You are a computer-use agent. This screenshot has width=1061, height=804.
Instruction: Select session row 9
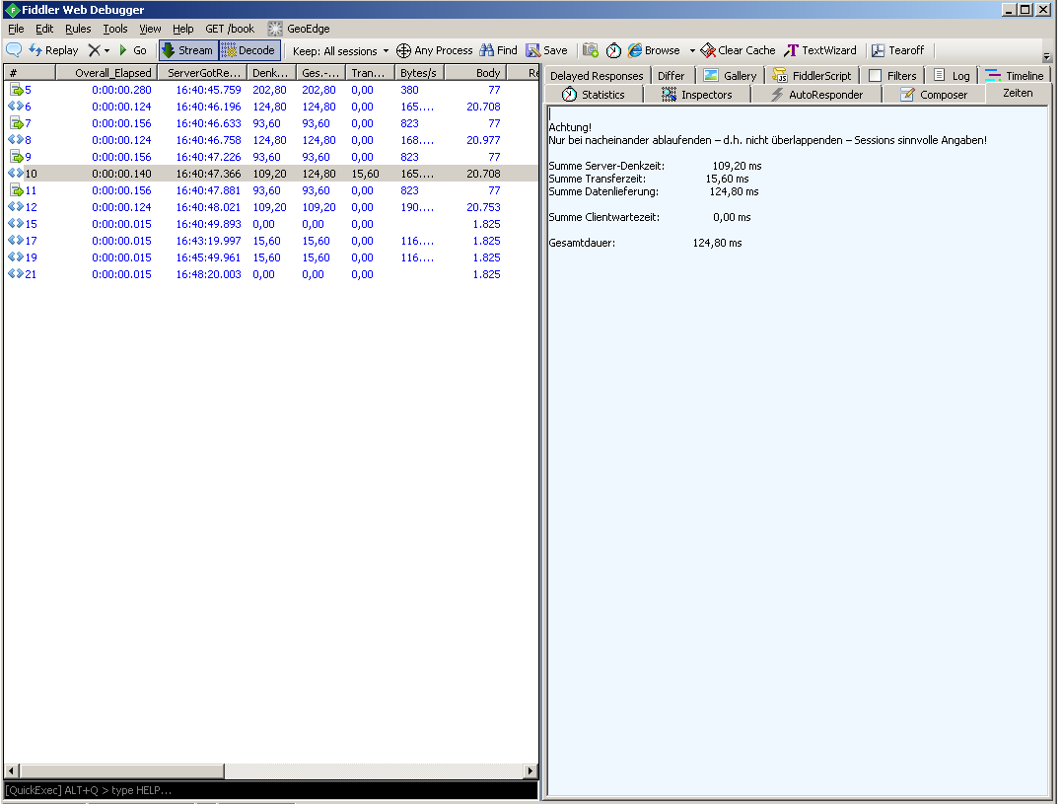coord(270,157)
